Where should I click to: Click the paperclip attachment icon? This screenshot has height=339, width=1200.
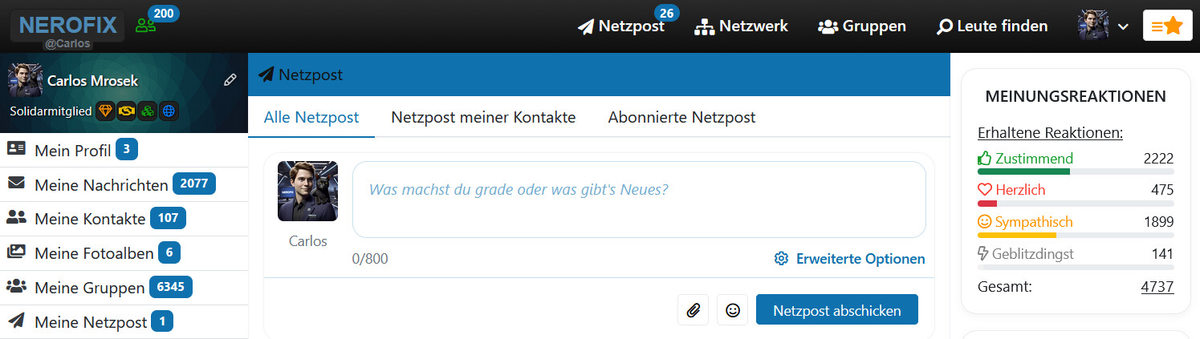point(693,310)
